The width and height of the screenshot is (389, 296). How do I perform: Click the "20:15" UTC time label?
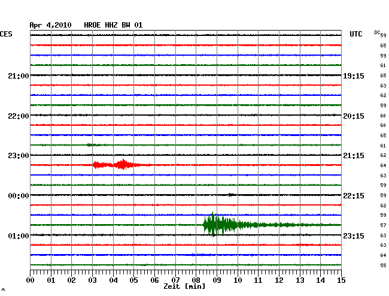(x=354, y=116)
